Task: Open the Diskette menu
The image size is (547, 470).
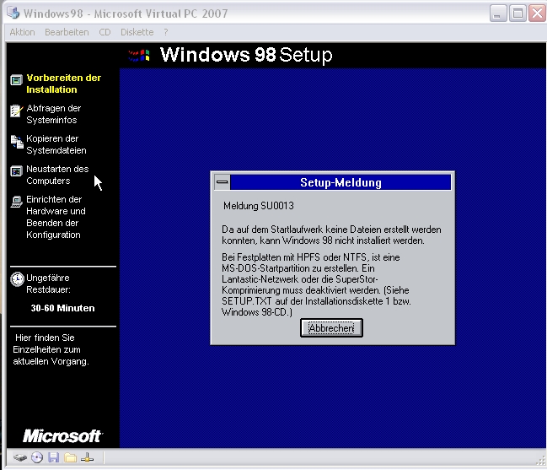Action: [x=137, y=32]
